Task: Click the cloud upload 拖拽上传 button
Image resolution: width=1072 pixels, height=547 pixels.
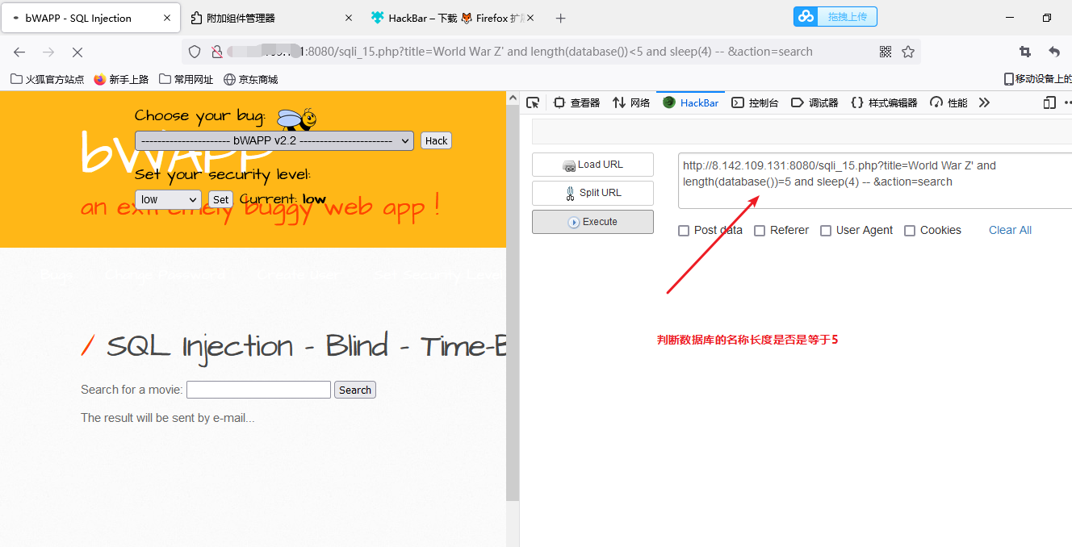Action: click(835, 16)
